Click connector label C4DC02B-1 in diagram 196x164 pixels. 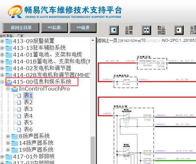click(131, 61)
